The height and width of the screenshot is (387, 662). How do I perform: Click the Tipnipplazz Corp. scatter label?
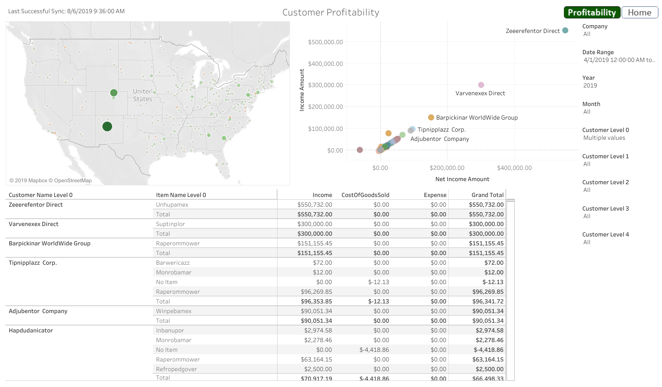pyautogui.click(x=441, y=130)
